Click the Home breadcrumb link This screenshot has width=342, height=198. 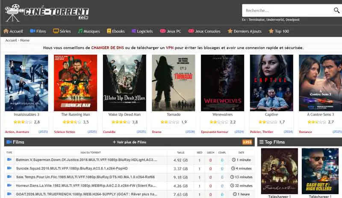tap(25, 40)
